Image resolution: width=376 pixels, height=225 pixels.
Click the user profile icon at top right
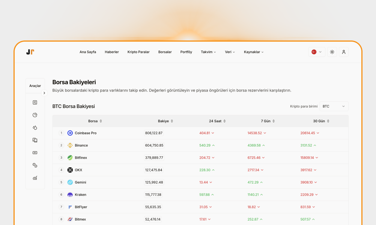(x=344, y=52)
